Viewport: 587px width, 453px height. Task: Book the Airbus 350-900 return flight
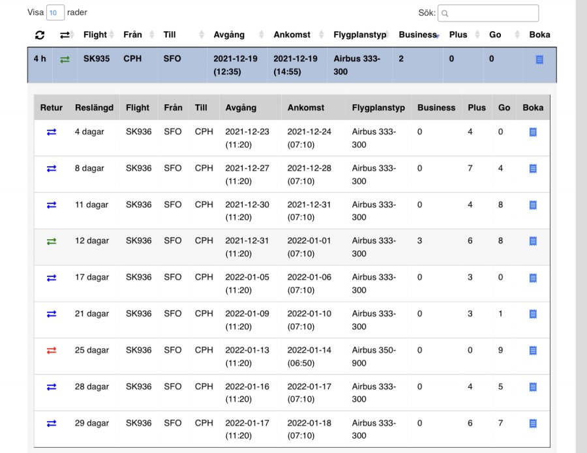[x=533, y=351]
